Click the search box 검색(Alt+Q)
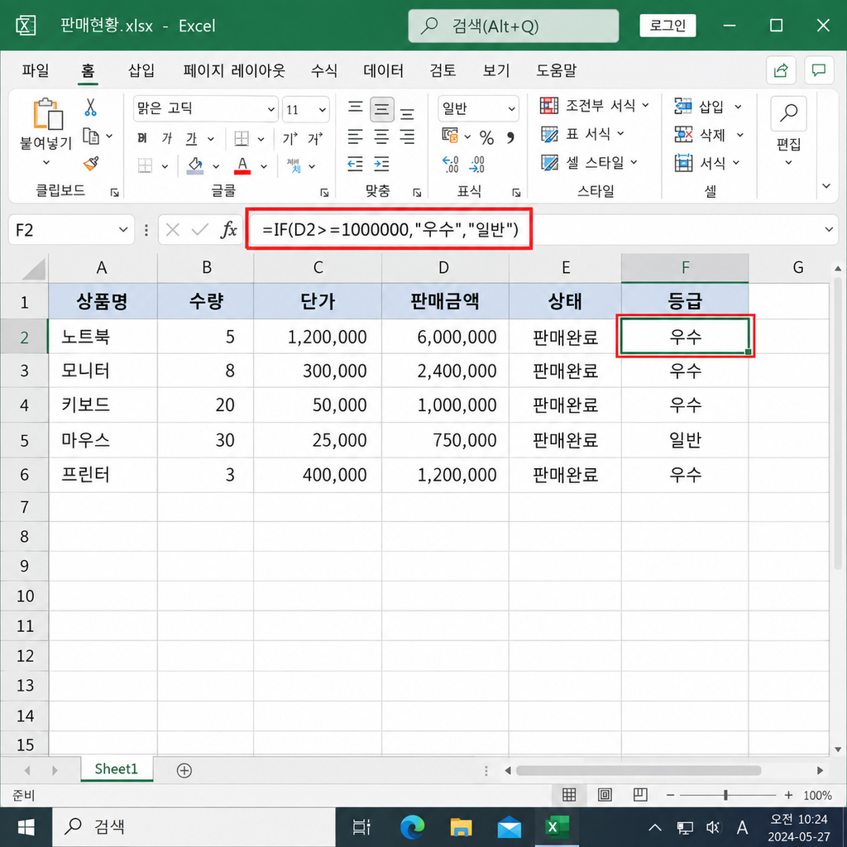This screenshot has height=847, width=847. coord(513,26)
